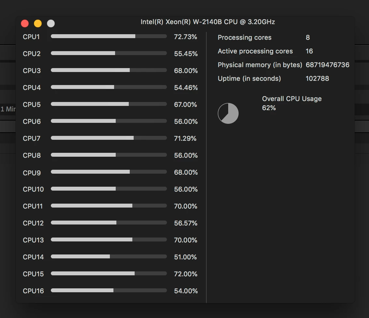
Task: Click the CPU11 label
Action: [33, 206]
